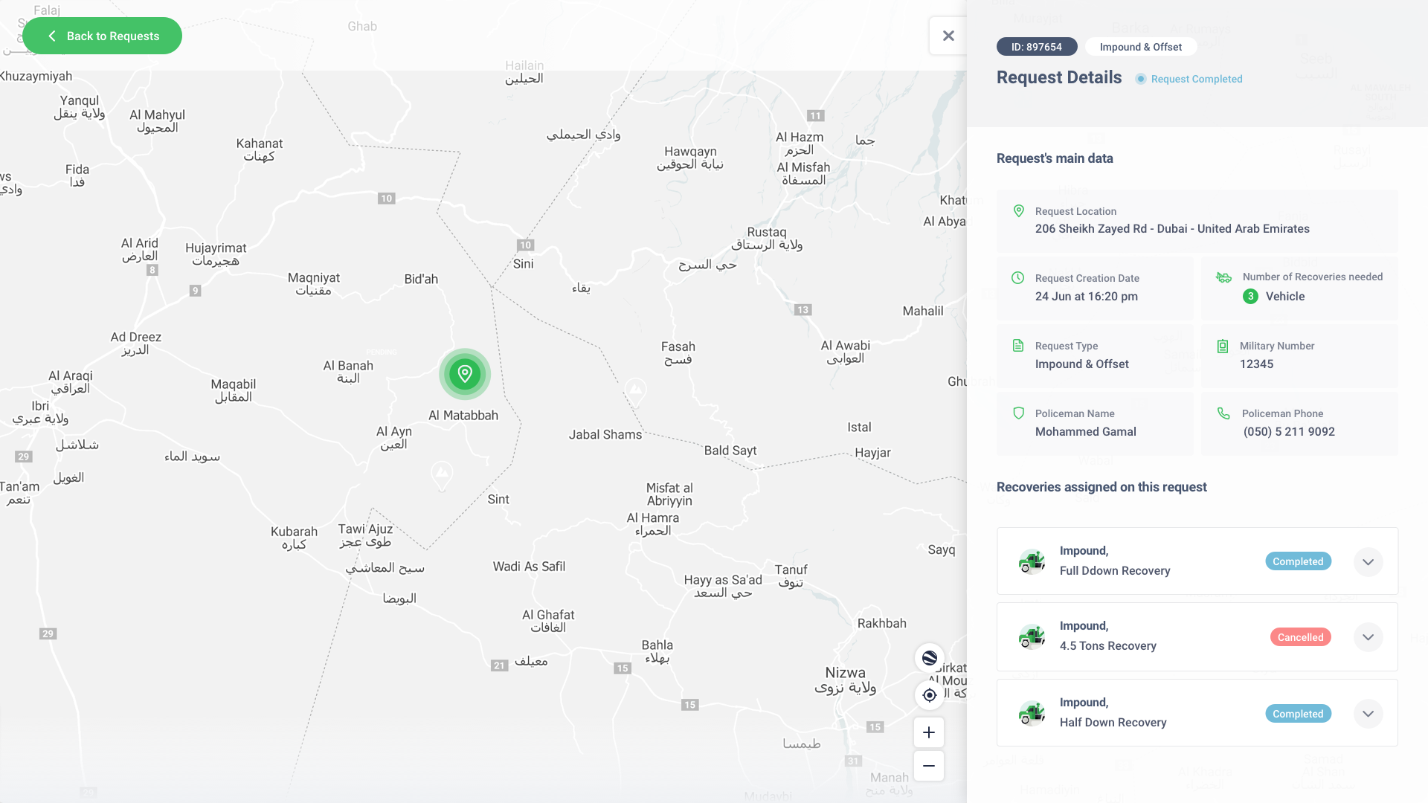
Task: Click the date 24 Jun at 16:20 pm
Action: [1086, 296]
